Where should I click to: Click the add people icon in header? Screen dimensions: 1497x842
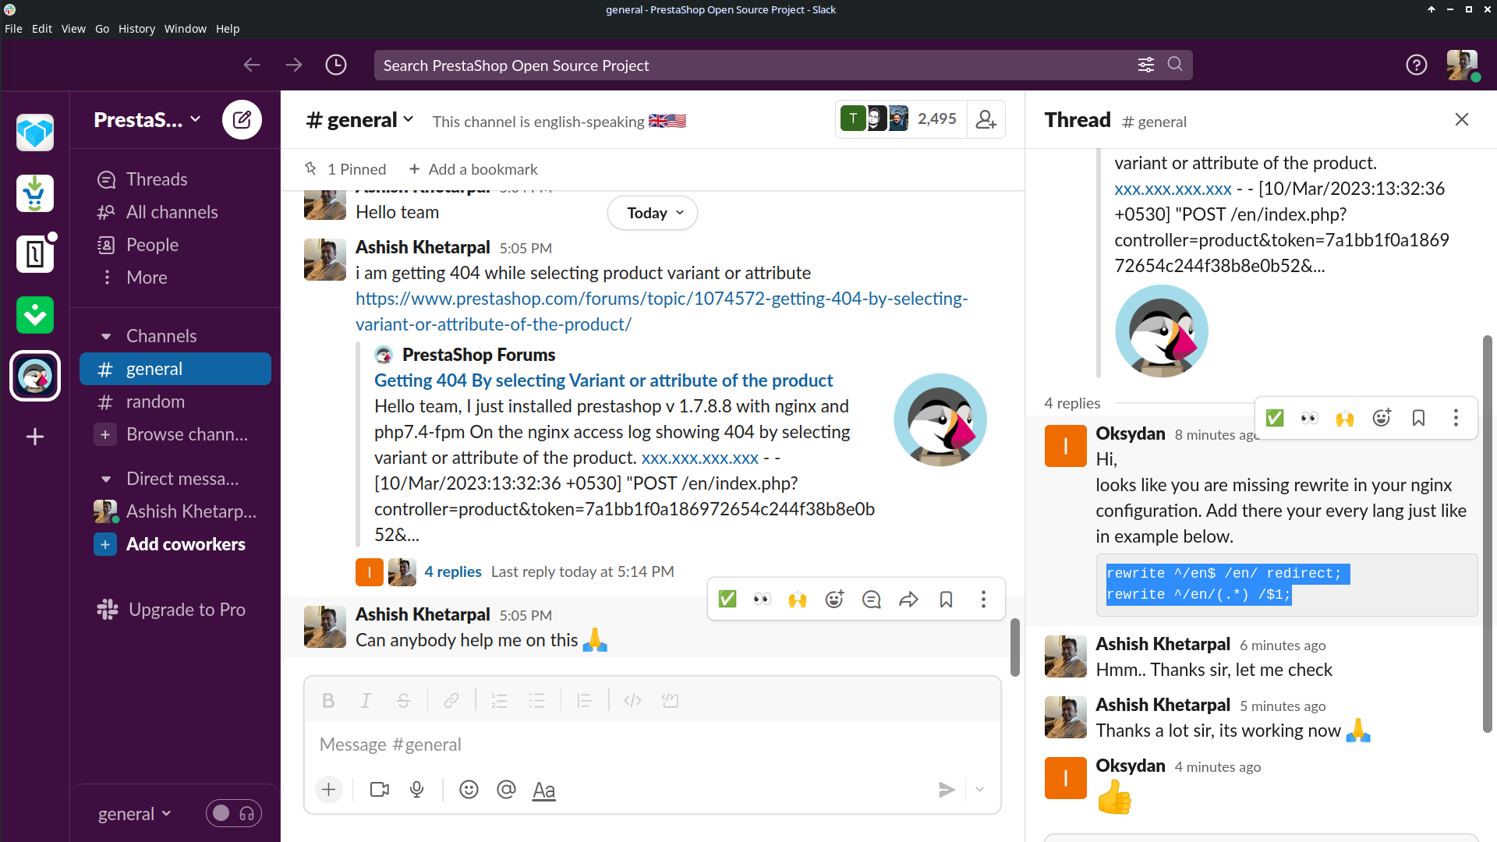[986, 119]
